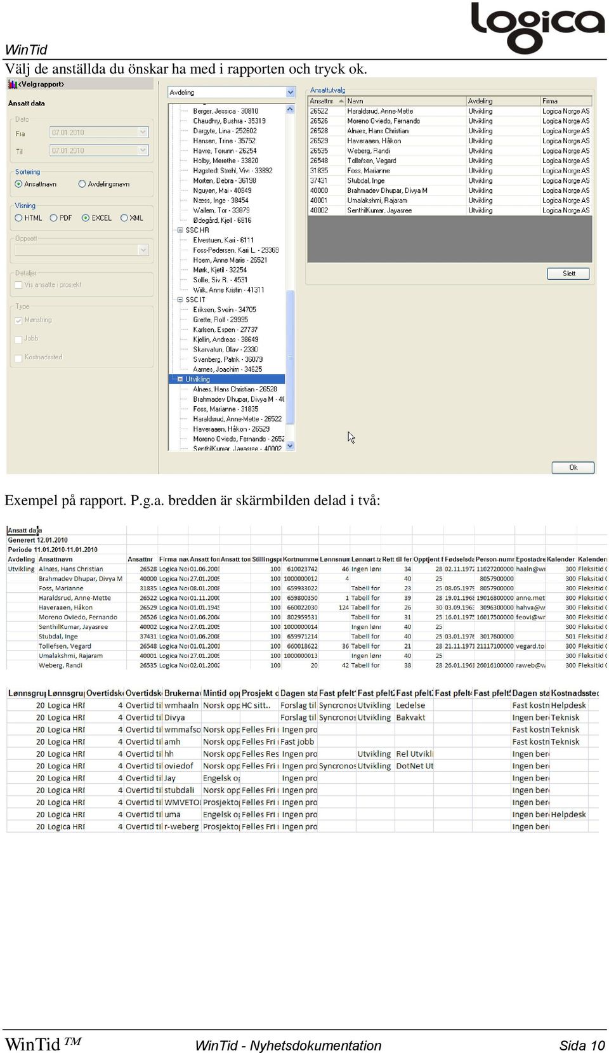Screen dimensions: 609x1053
Task: Click the department tree scroll up arrow
Action: pos(291,109)
